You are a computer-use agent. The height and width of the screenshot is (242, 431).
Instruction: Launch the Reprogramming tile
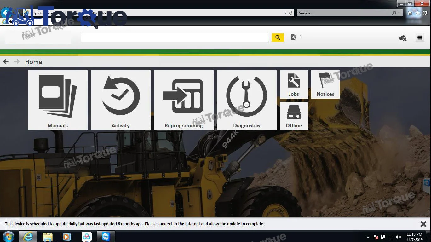pyautogui.click(x=184, y=100)
